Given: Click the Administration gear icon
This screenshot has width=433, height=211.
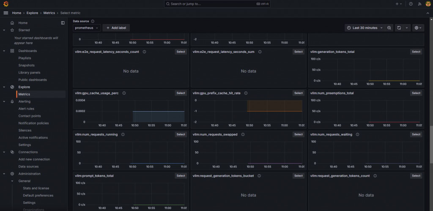Looking at the screenshot, I should (12, 174).
